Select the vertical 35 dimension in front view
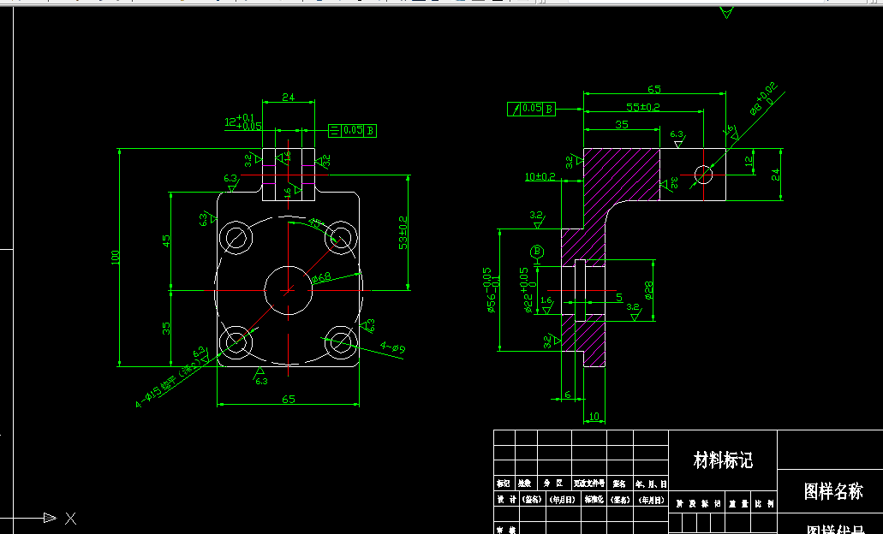The width and height of the screenshot is (883, 534). (x=166, y=328)
